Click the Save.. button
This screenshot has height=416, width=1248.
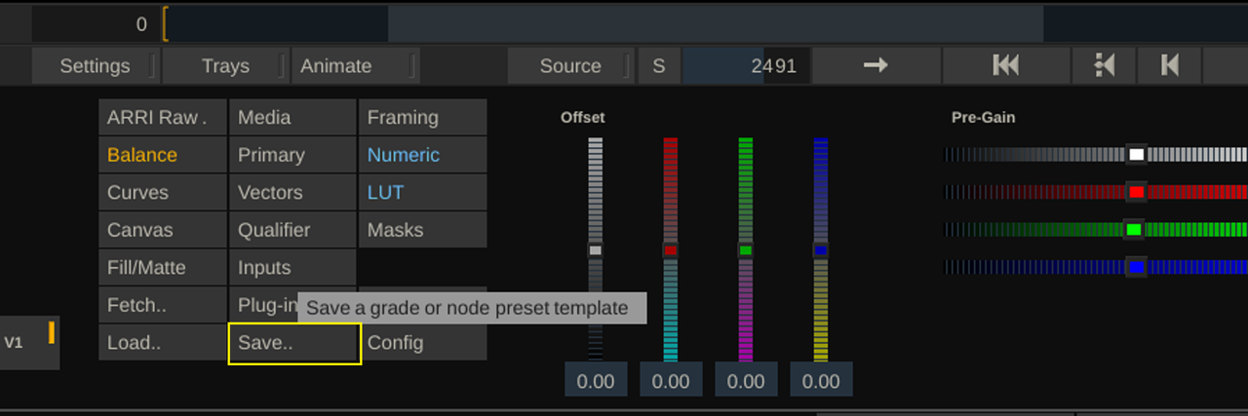click(x=294, y=344)
